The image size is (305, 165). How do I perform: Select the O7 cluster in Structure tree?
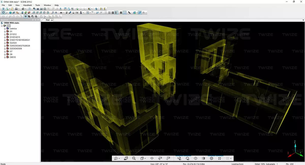pos(11,51)
